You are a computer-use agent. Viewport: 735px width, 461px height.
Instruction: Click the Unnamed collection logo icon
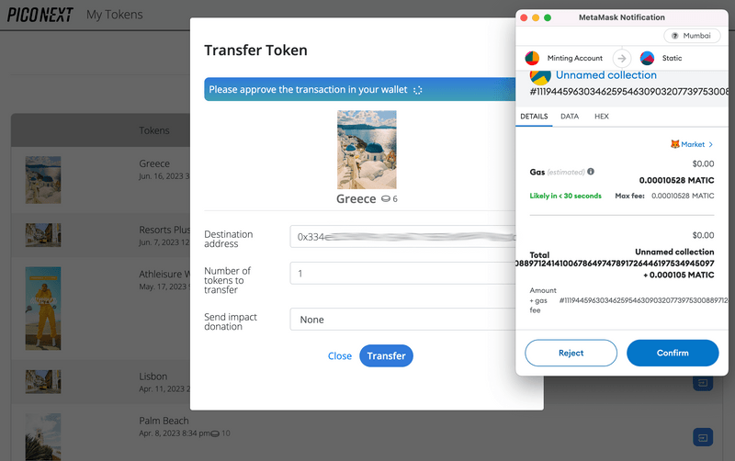[x=540, y=77]
